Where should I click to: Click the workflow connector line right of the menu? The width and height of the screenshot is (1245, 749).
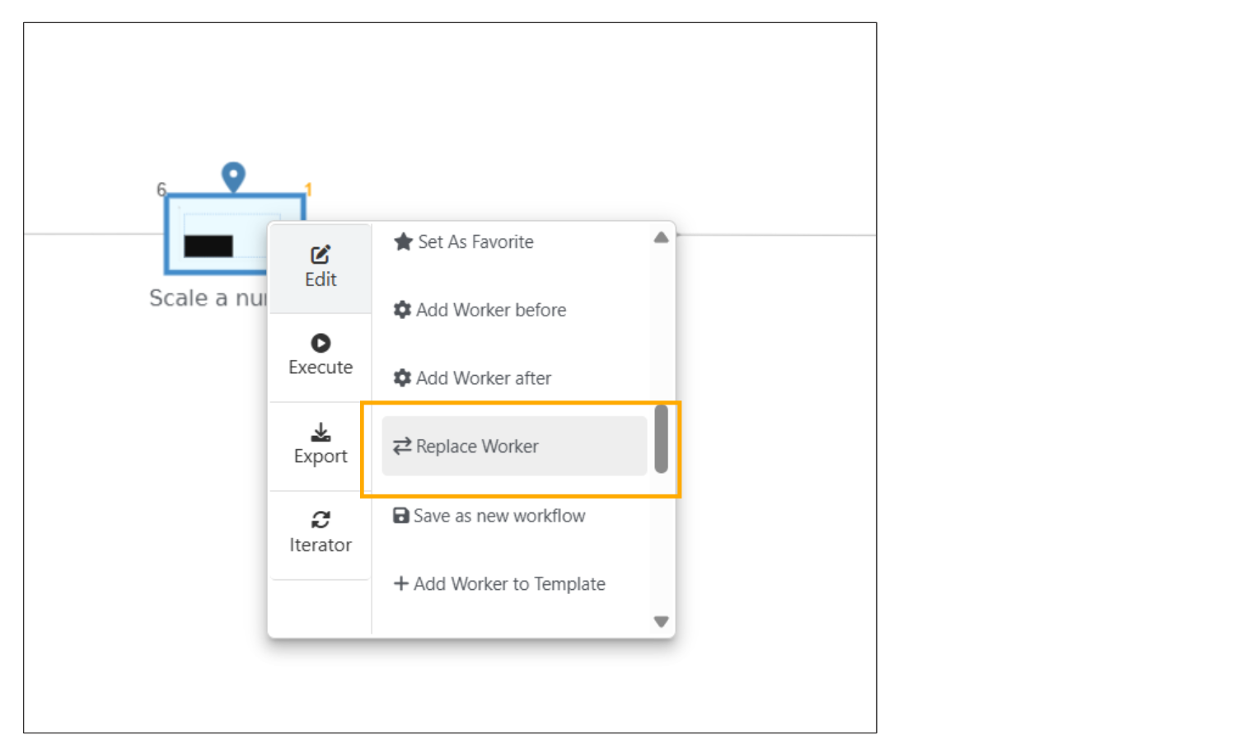click(775, 236)
